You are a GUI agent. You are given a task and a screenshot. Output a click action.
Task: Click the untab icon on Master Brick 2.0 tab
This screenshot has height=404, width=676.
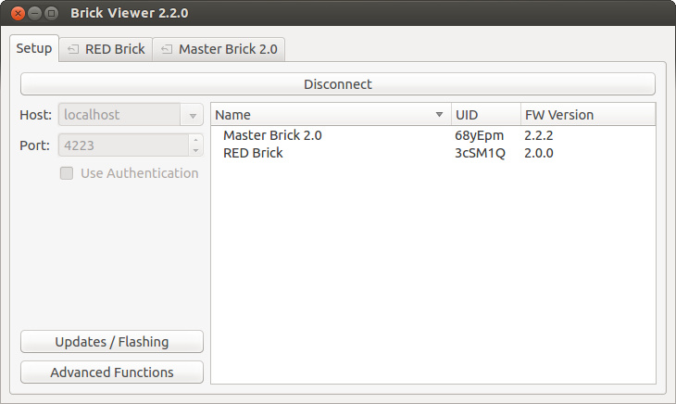click(x=167, y=49)
